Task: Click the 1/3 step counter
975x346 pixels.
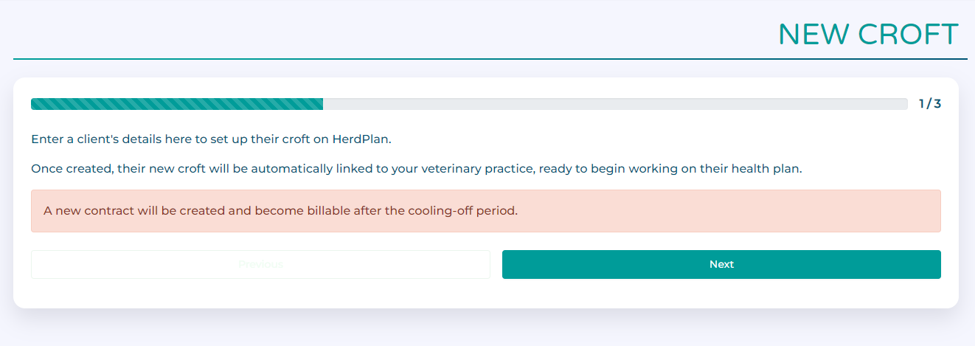Action: pos(929,104)
